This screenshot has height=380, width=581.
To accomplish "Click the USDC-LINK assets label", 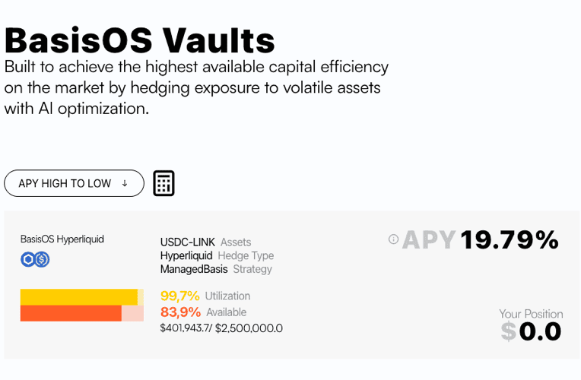I will tap(188, 242).
